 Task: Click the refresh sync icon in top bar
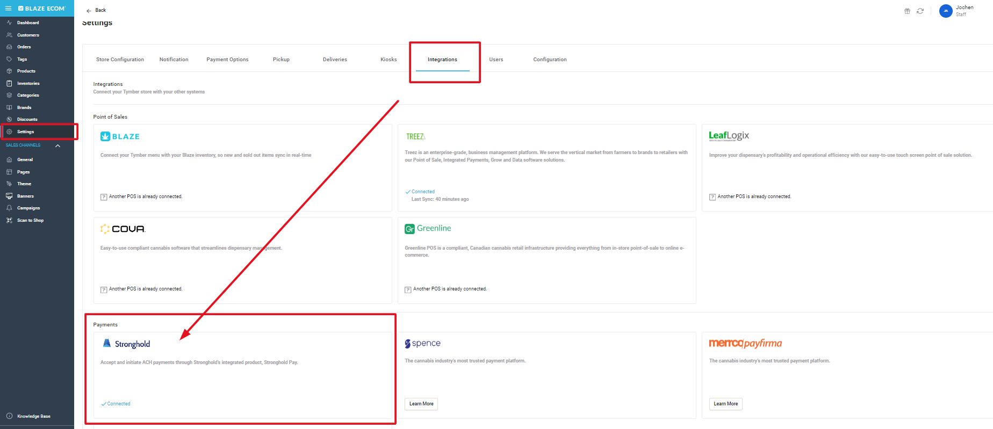point(920,11)
